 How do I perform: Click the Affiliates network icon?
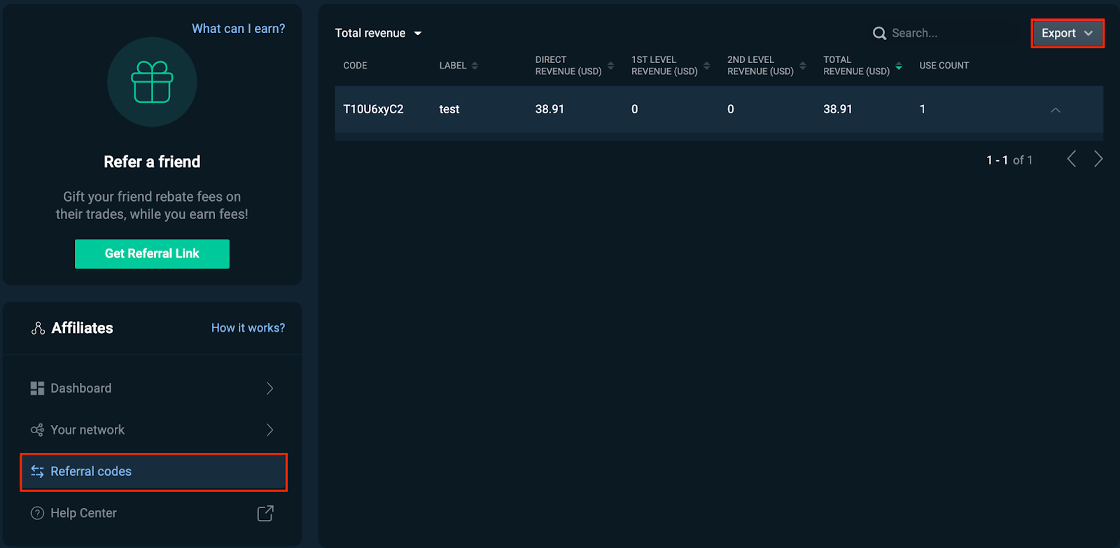tap(38, 328)
